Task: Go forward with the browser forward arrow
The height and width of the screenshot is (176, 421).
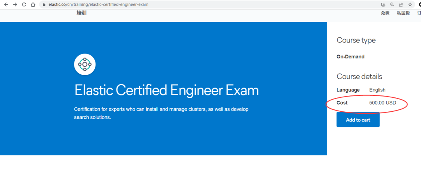Action: point(15,5)
